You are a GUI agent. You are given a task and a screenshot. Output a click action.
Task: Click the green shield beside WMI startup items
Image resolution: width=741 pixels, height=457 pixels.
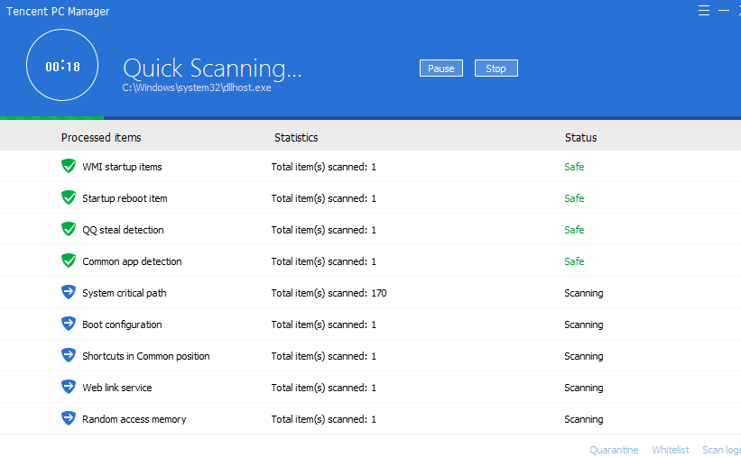click(x=69, y=166)
